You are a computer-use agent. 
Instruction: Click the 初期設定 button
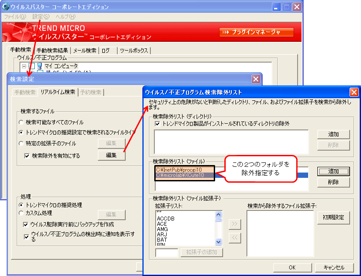[333, 217]
